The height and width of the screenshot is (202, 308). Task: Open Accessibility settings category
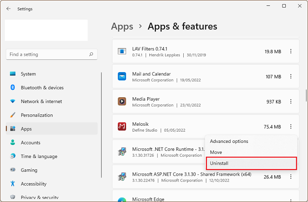coord(51,184)
